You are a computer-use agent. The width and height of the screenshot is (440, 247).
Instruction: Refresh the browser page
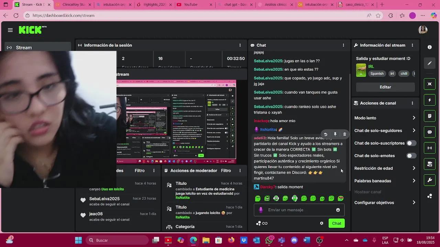tap(16, 15)
